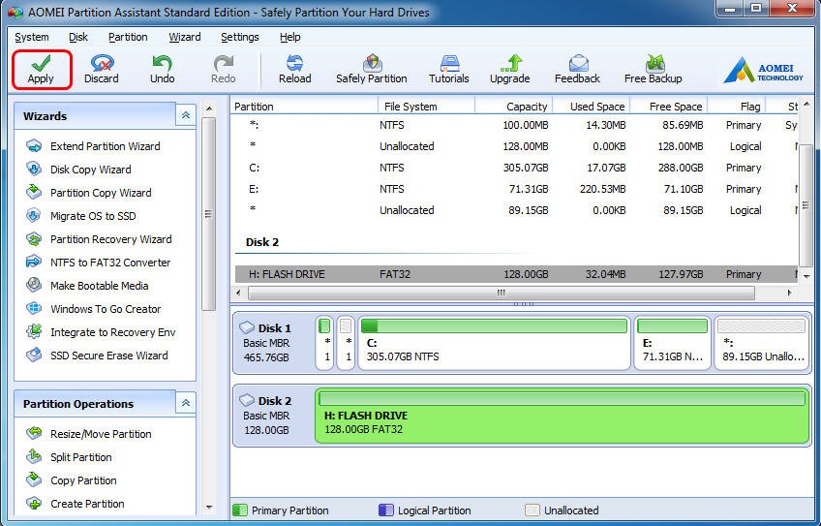Select the E: partition row in list
Image resolution: width=821 pixels, height=526 pixels.
click(x=515, y=189)
